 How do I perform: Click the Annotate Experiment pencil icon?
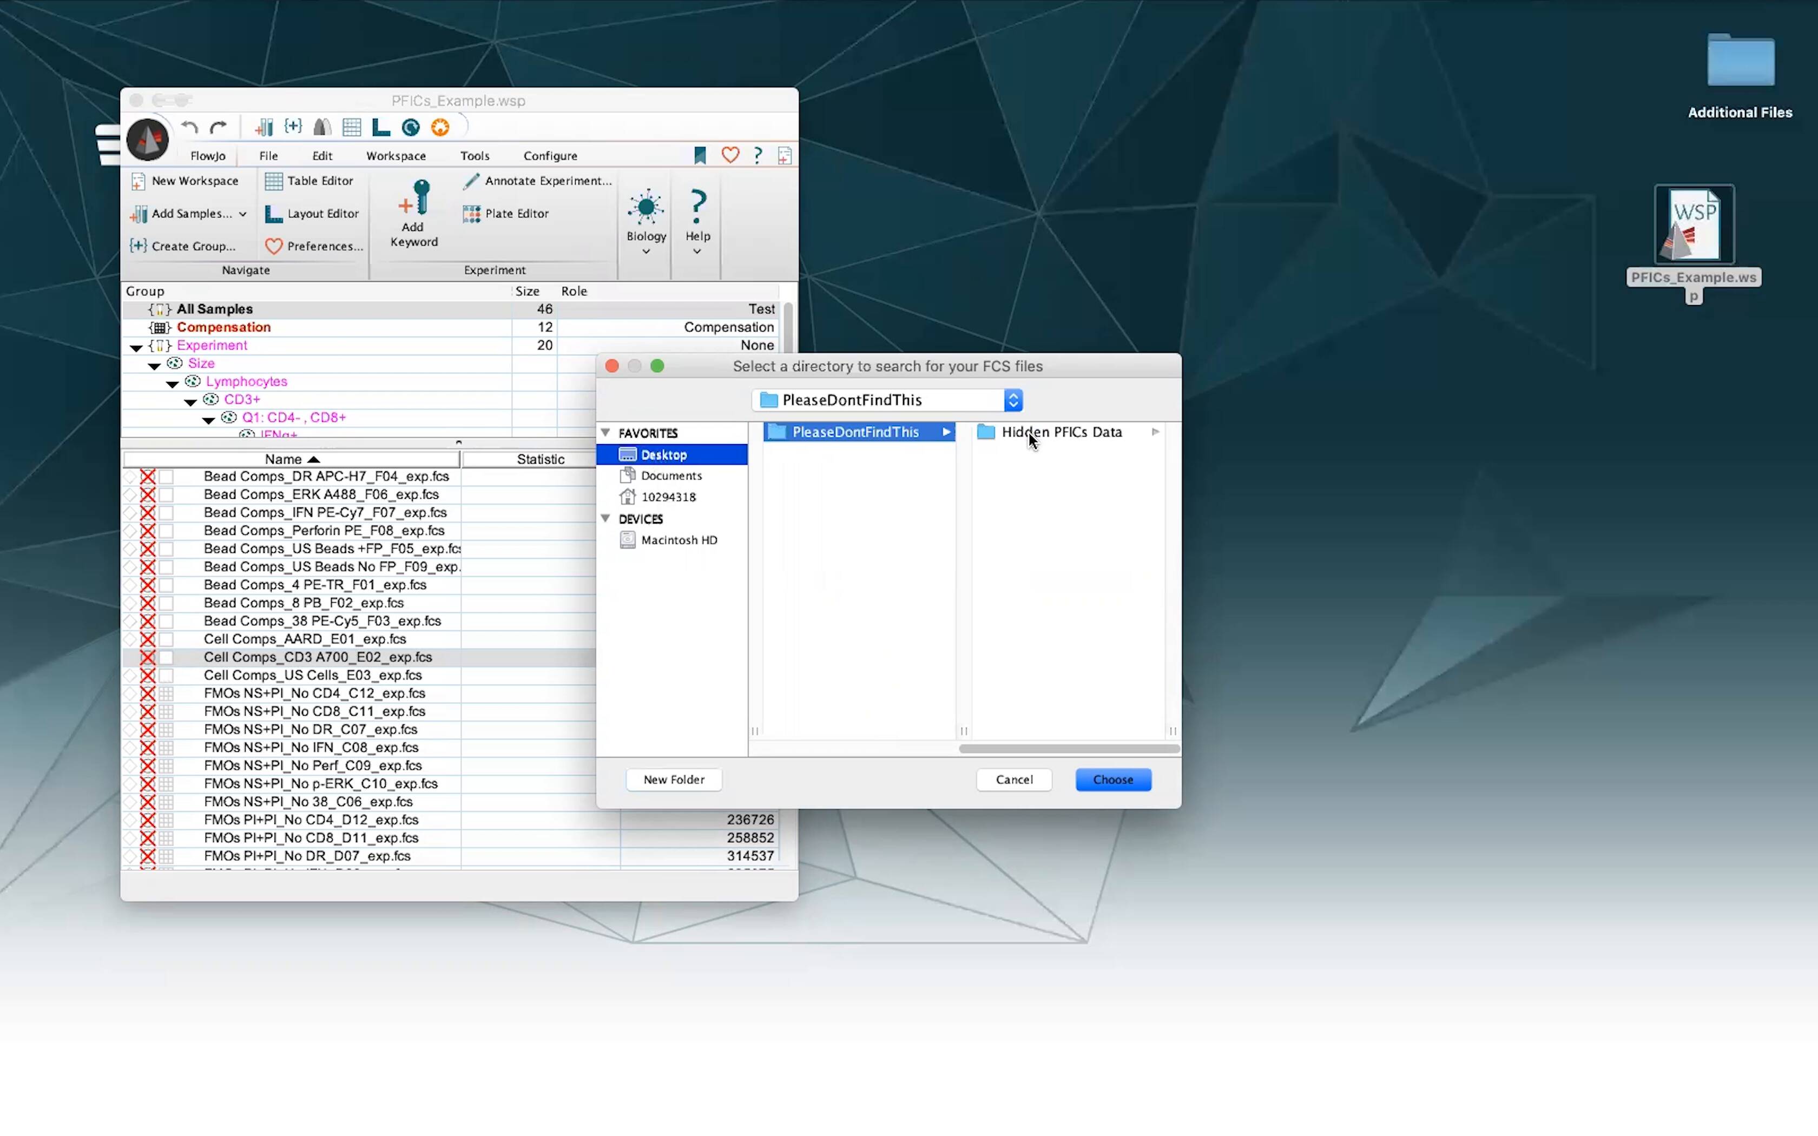tap(471, 181)
